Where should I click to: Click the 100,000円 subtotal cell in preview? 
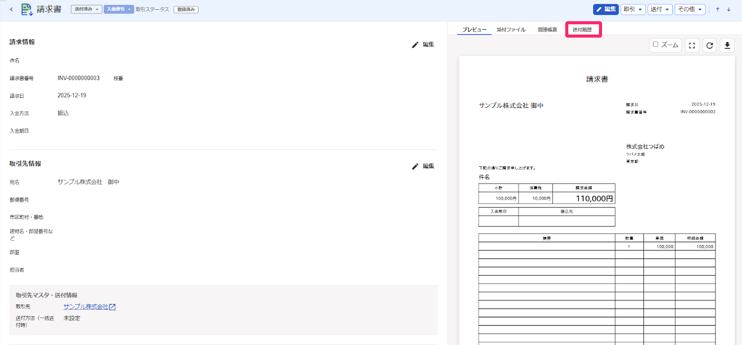[x=499, y=198]
